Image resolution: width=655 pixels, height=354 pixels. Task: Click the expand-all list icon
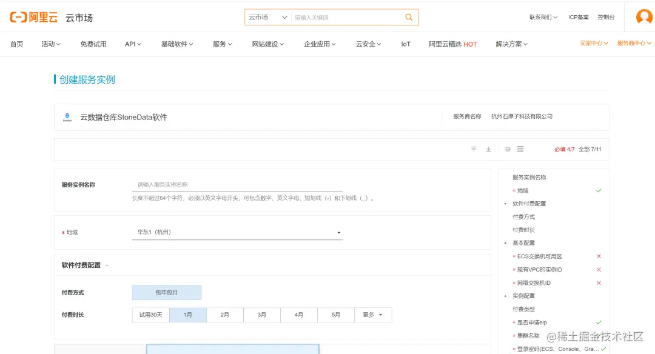520,149
